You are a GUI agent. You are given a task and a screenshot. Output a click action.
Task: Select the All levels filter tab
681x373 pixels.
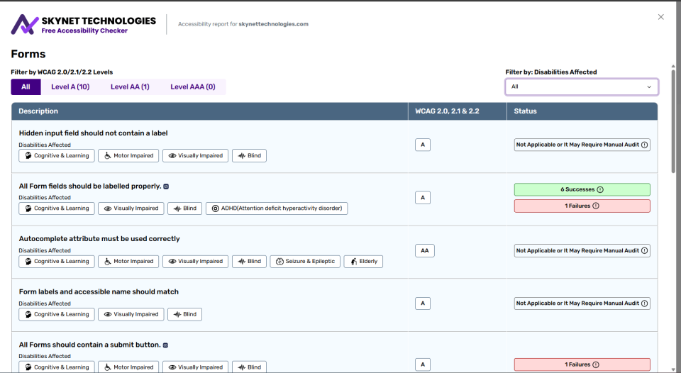pyautogui.click(x=26, y=87)
